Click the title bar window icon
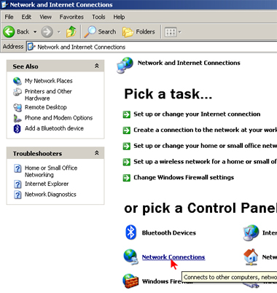The image size is (277, 293). [4, 4]
